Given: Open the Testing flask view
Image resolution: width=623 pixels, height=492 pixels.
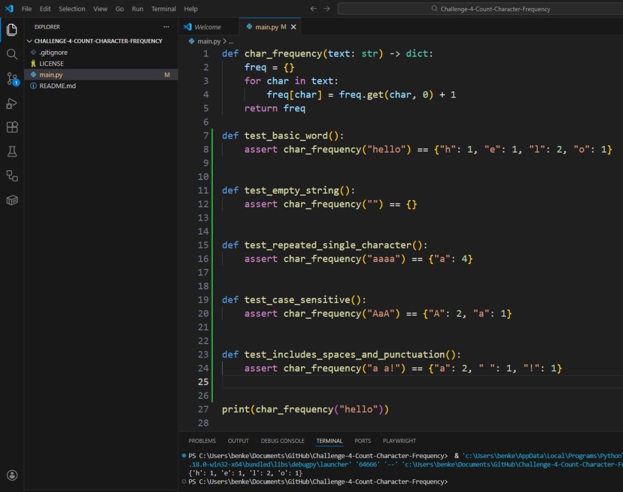Looking at the screenshot, I should tap(12, 151).
